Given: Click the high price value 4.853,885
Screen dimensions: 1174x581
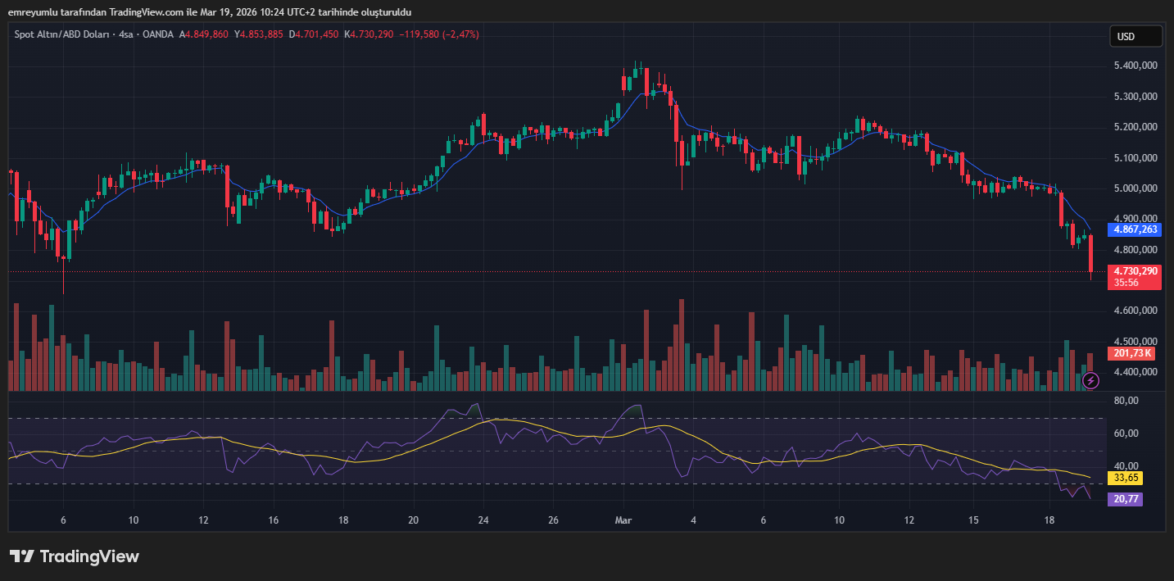Looking at the screenshot, I should (261, 34).
